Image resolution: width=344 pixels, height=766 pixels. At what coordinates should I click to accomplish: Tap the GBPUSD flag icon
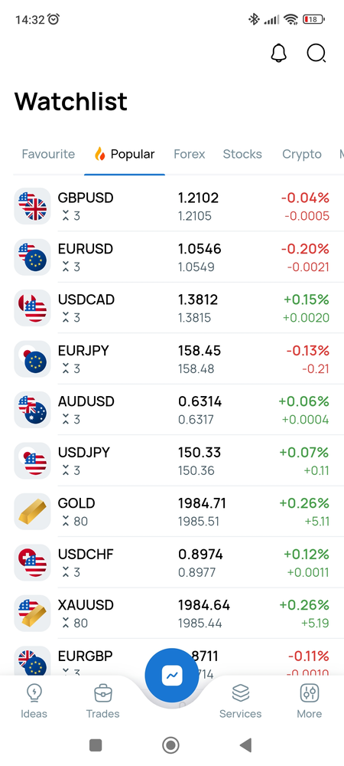click(32, 206)
